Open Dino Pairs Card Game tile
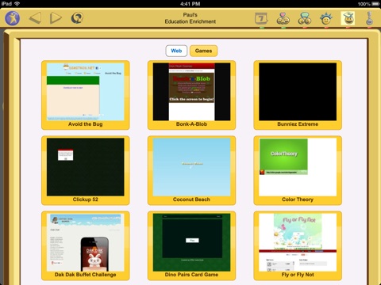381x285 pixels. point(191,245)
